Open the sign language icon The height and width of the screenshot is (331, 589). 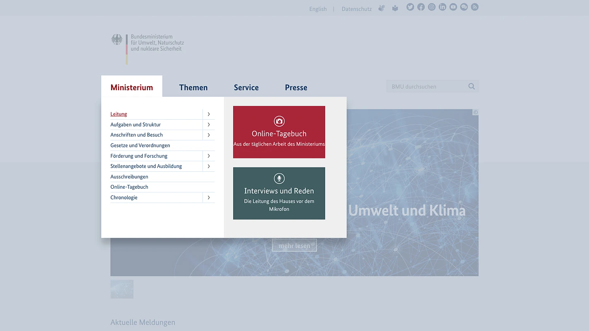[381, 8]
